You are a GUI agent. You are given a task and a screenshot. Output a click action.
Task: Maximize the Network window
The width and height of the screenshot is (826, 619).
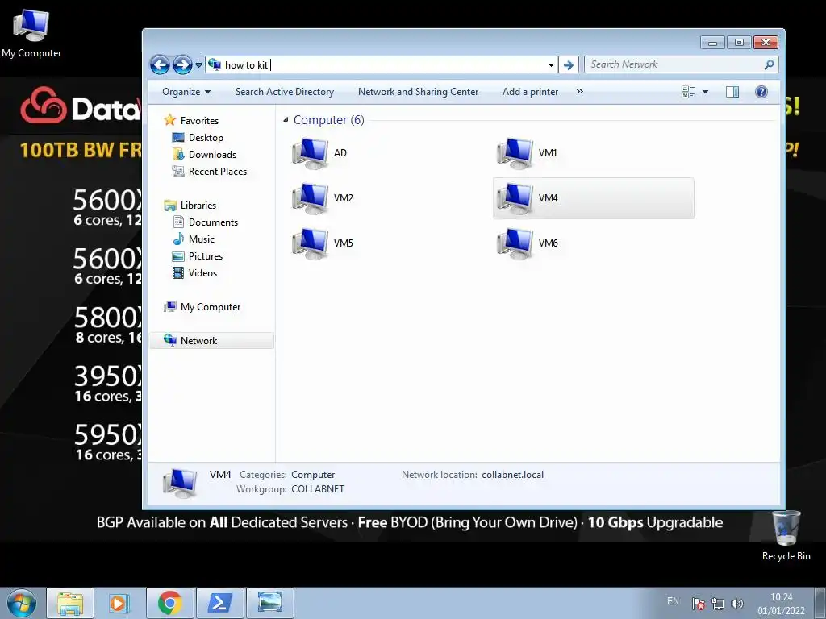[x=739, y=43]
